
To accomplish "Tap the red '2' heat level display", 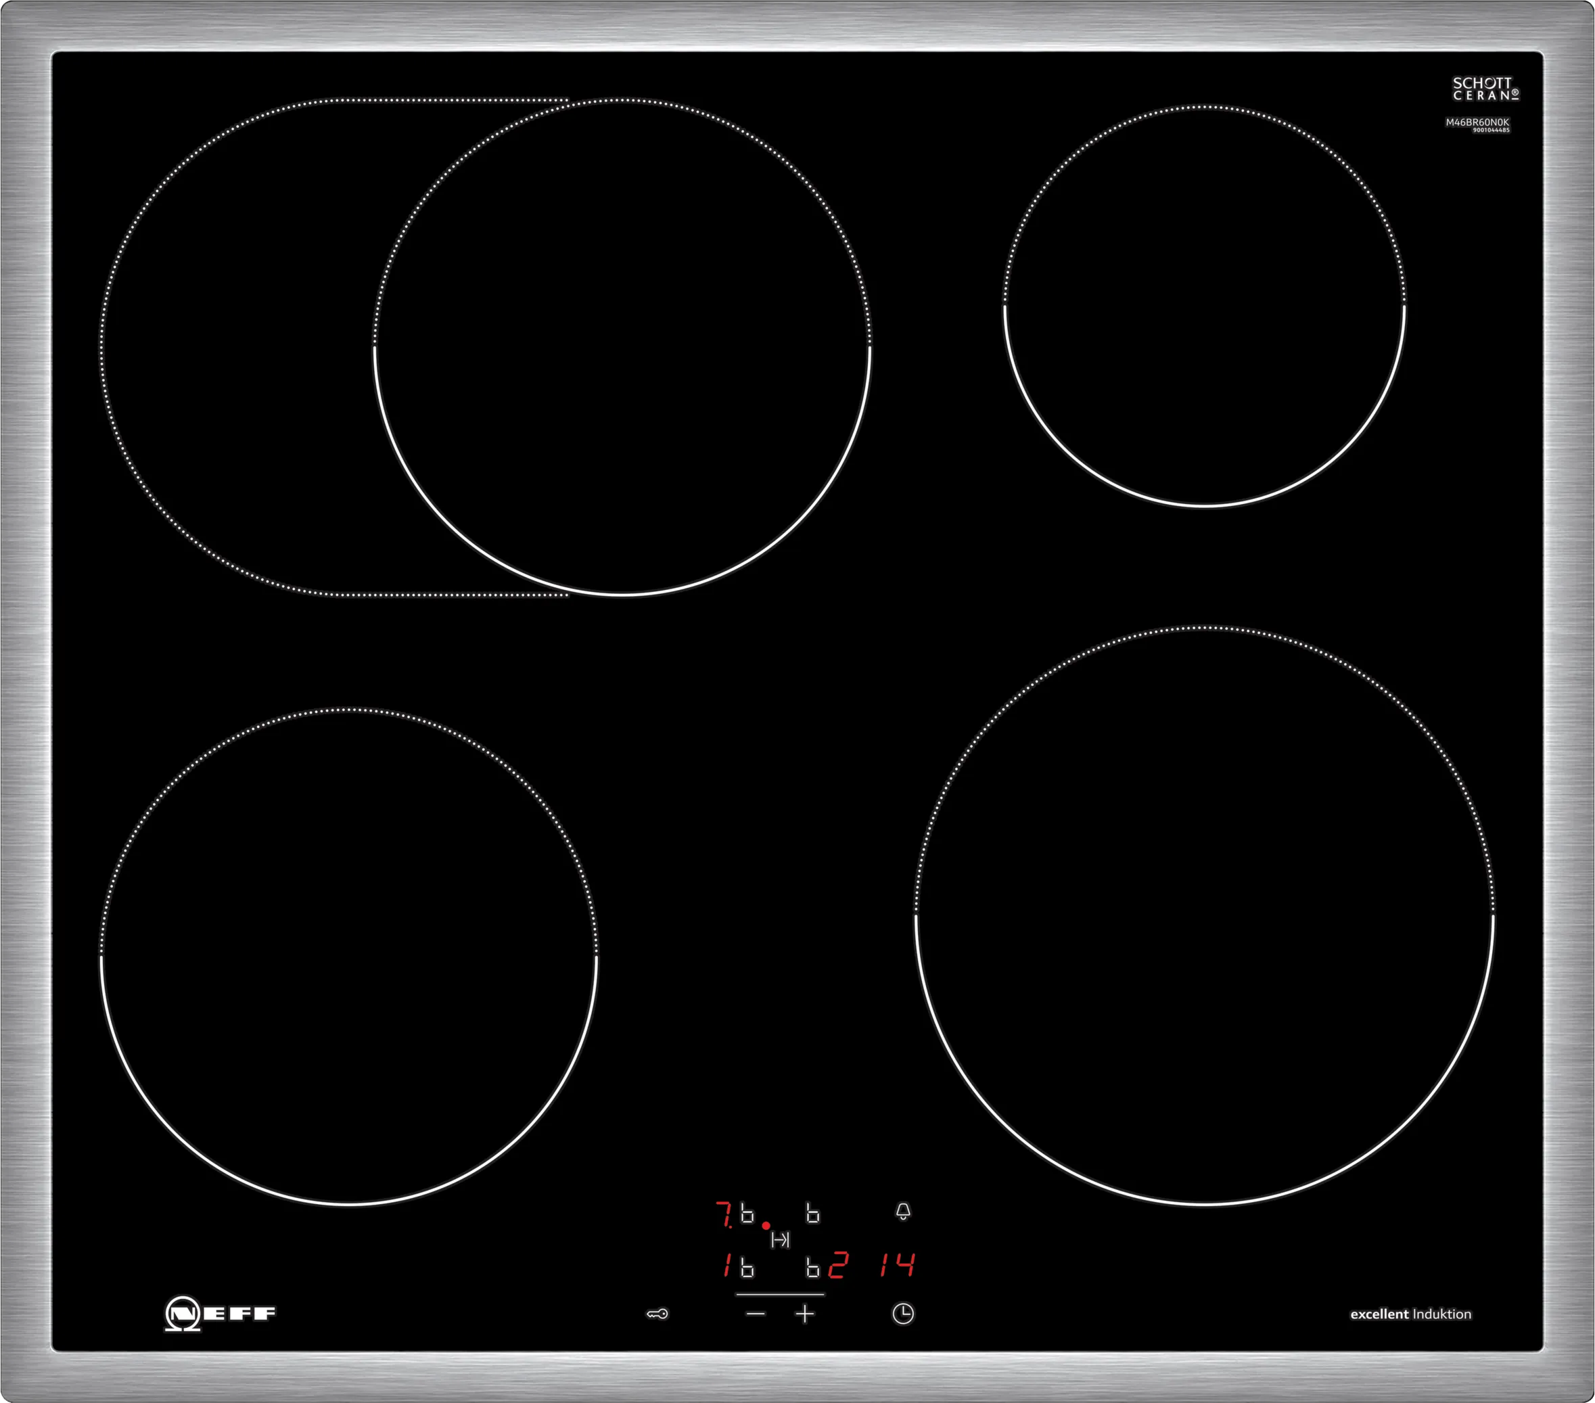I will (837, 1265).
